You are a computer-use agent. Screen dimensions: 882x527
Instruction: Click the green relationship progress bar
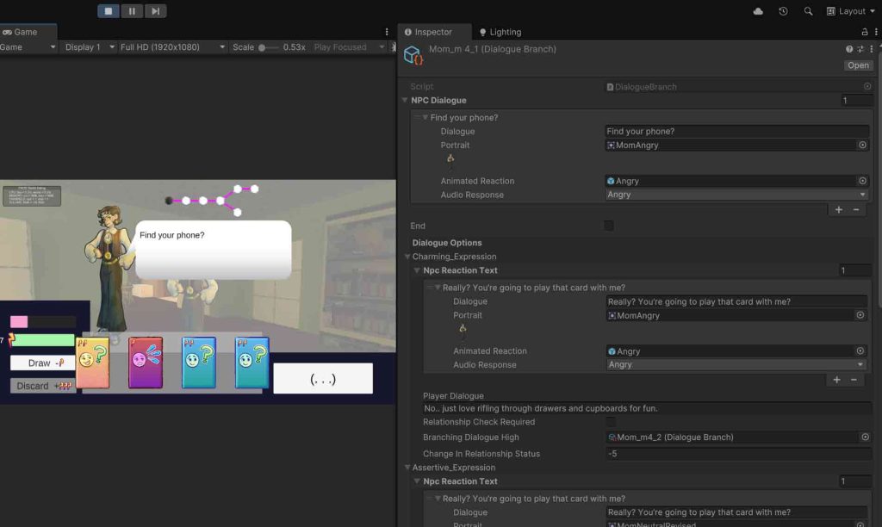pyautogui.click(x=43, y=340)
